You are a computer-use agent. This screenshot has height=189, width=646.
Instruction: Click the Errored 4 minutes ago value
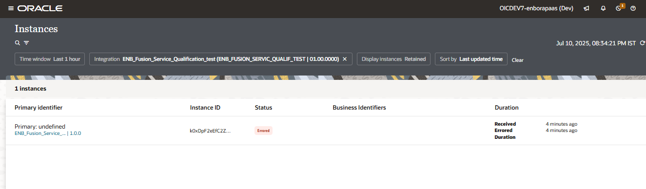pyautogui.click(x=562, y=130)
